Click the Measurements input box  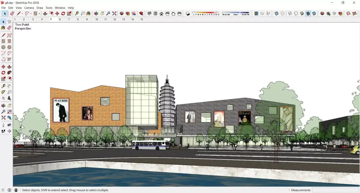[335, 190]
